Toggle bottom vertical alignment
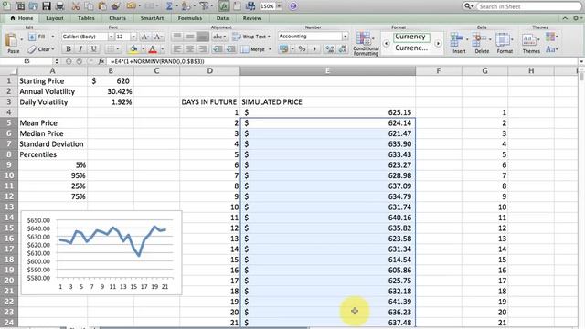Viewport: 585px width, 329px height. 203,37
